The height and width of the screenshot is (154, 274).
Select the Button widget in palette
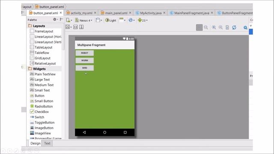point(37,96)
